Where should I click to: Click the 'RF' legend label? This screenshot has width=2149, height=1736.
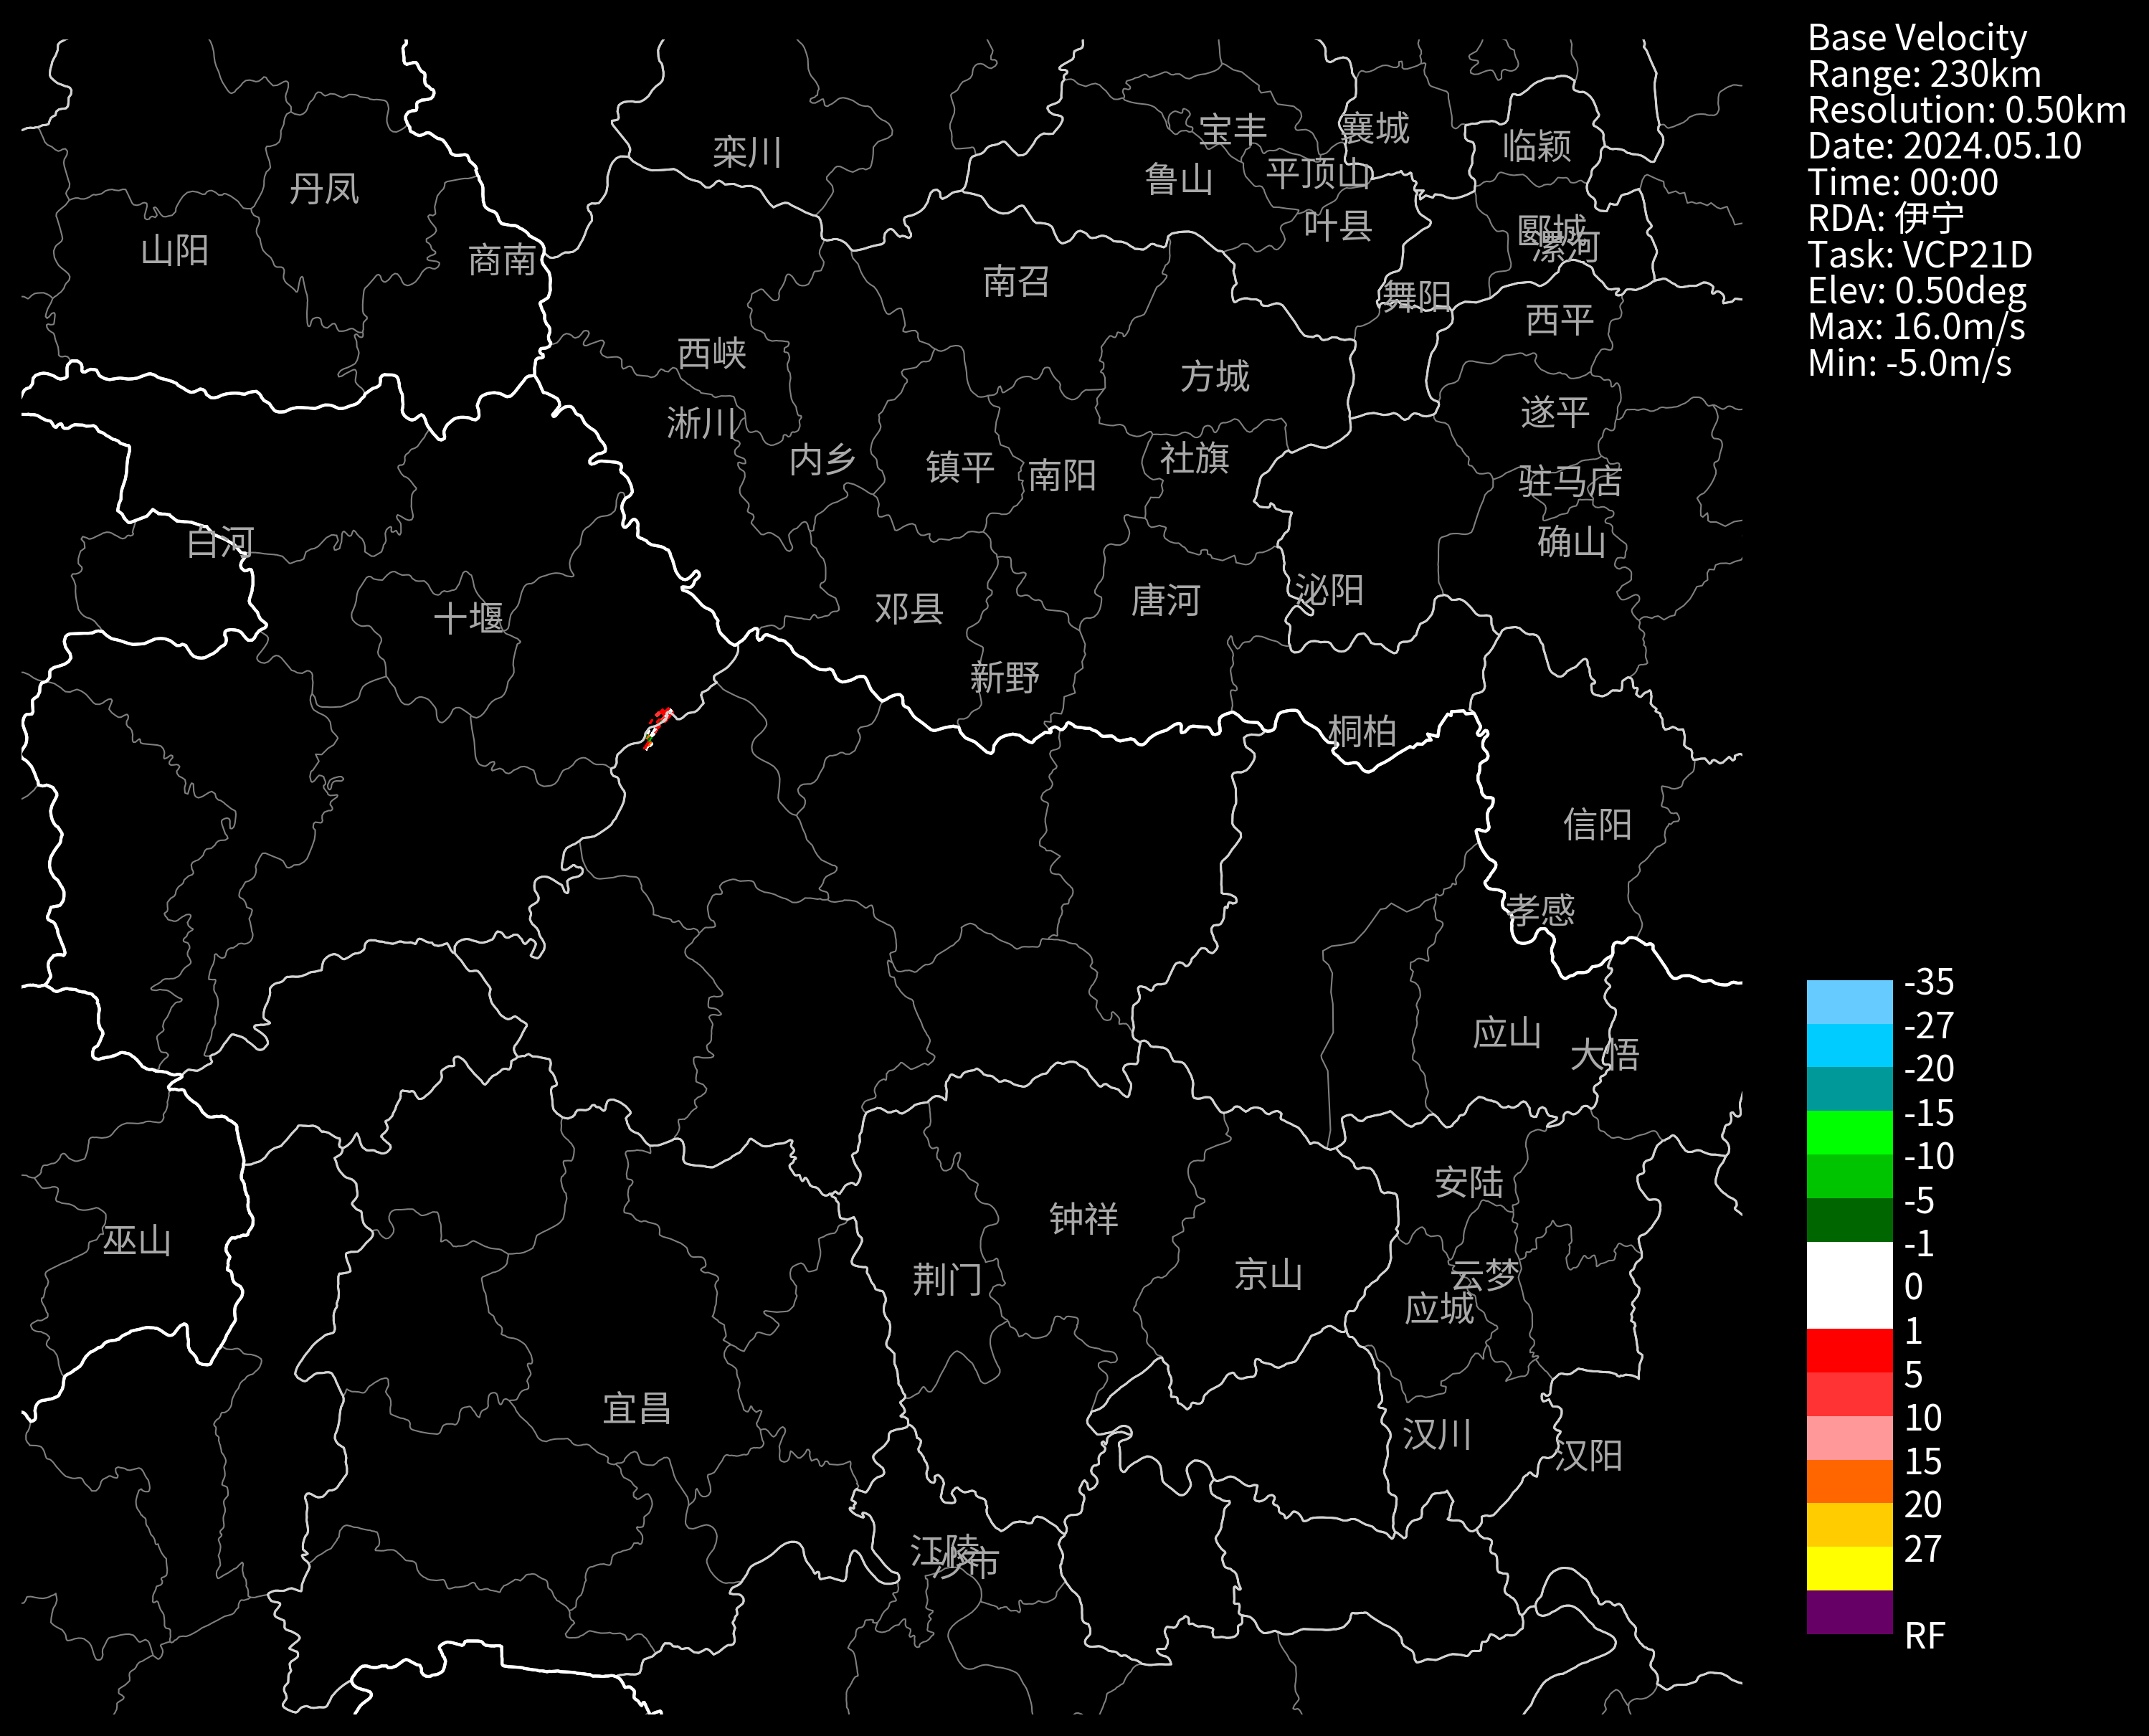click(1924, 1635)
